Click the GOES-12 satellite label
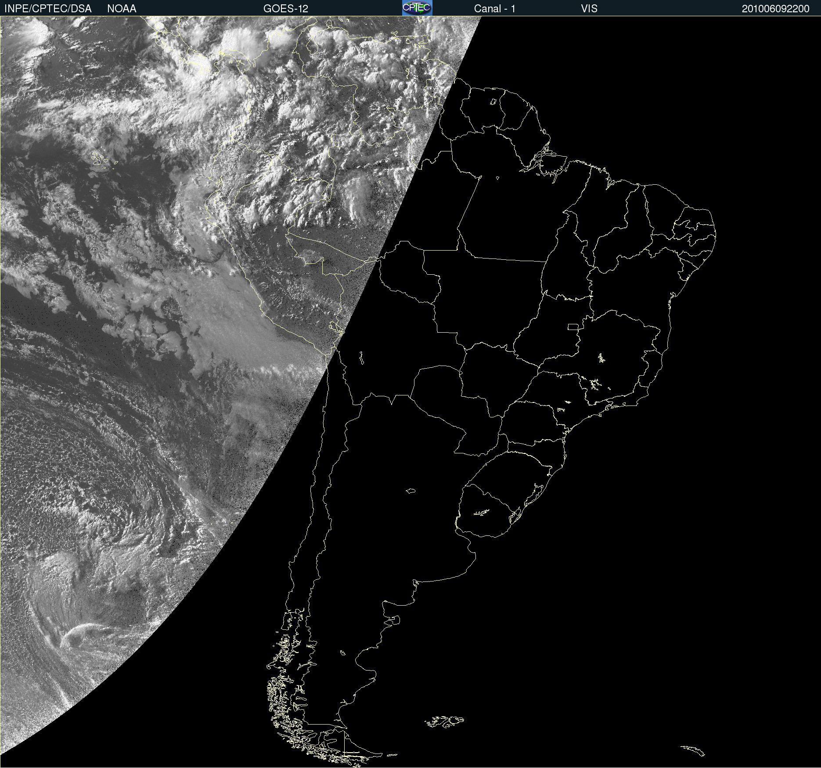This screenshot has width=821, height=768. [286, 9]
